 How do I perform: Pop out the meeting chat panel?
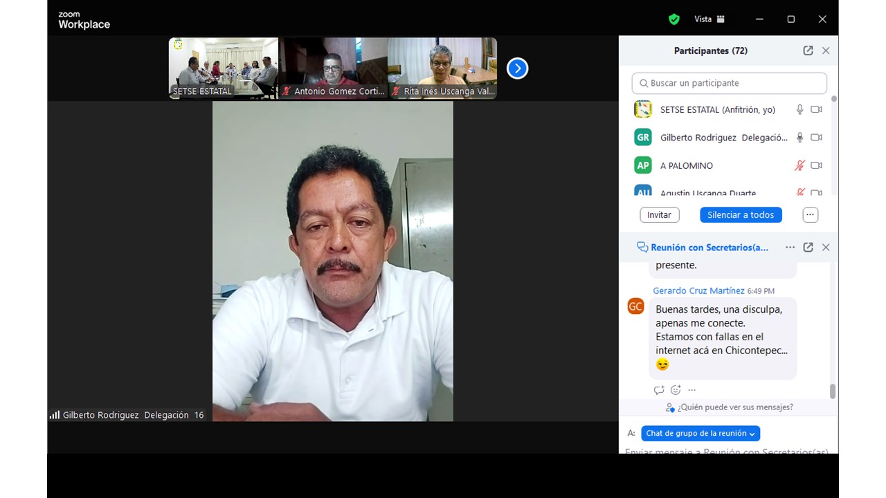(808, 247)
